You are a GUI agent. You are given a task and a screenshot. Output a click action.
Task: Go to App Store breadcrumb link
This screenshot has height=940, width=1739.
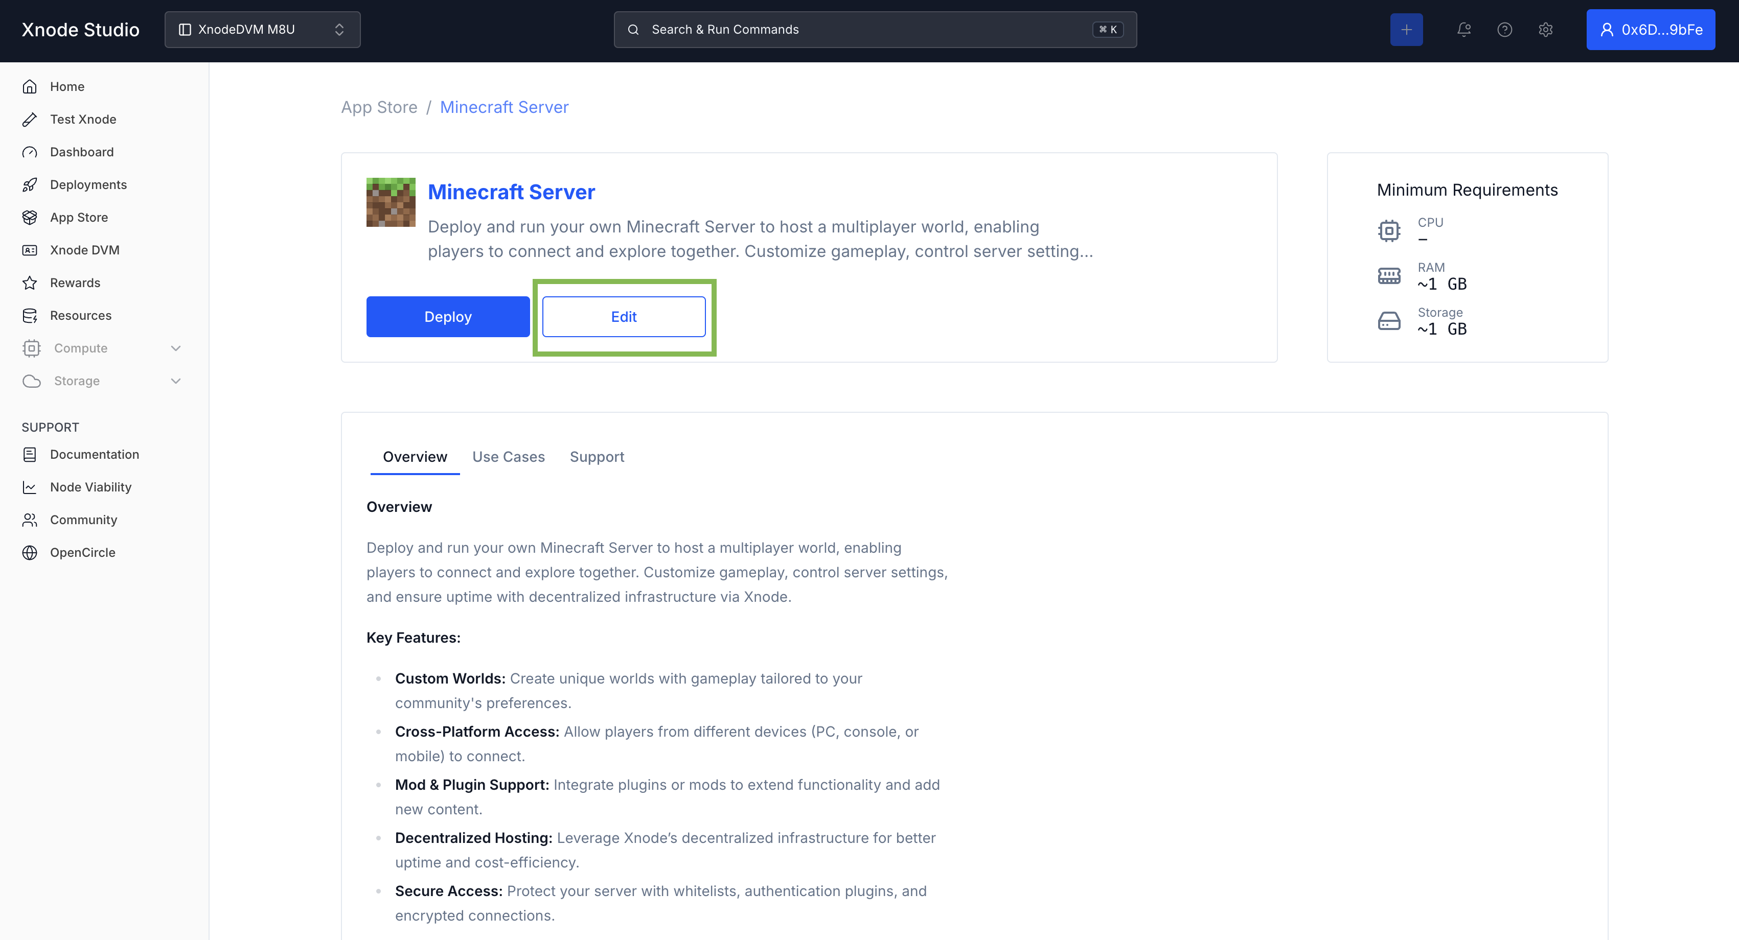(x=379, y=107)
